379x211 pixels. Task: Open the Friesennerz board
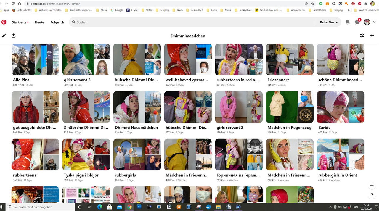coord(290,65)
